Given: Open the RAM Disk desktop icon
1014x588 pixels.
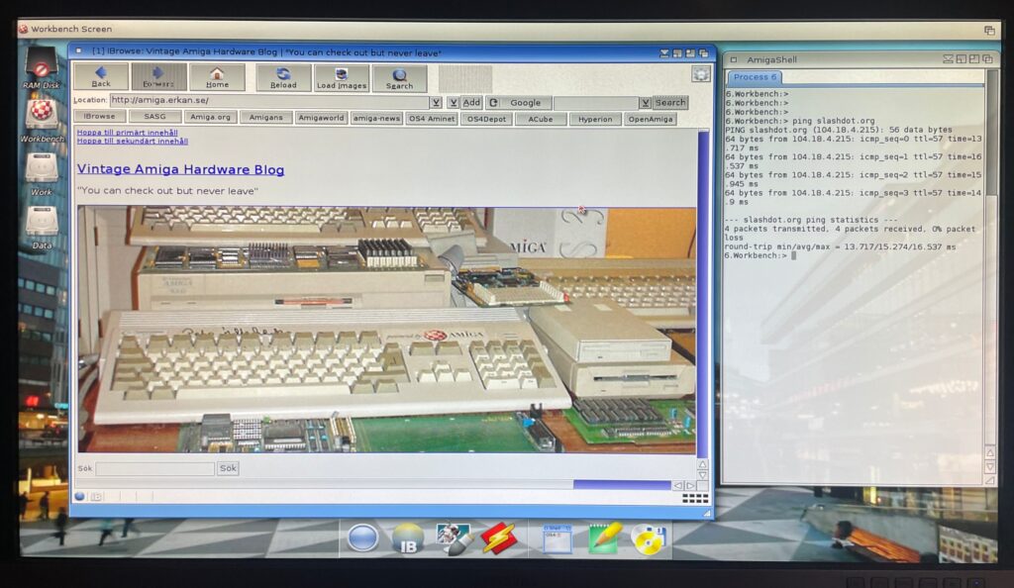Looking at the screenshot, I should pyautogui.click(x=42, y=68).
